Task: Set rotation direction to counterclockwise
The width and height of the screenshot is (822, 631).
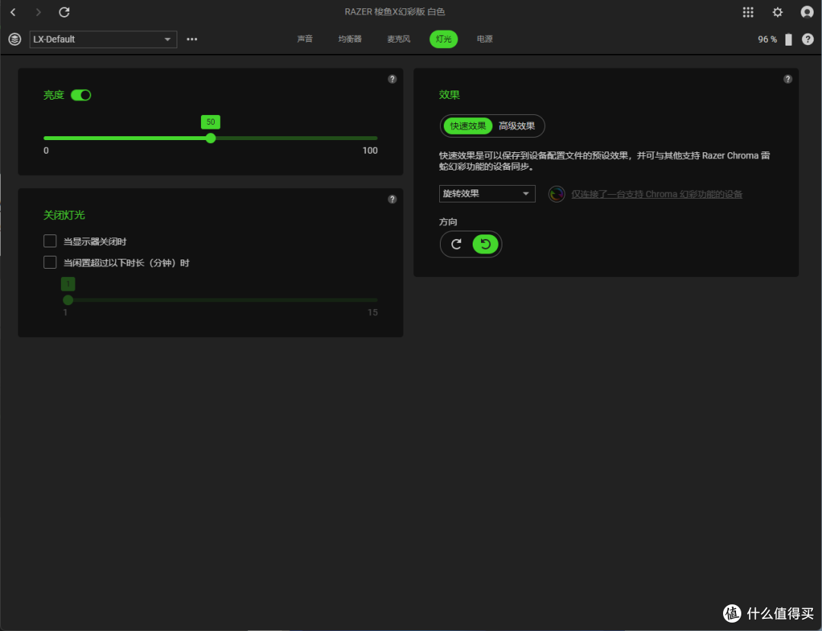Action: click(486, 244)
